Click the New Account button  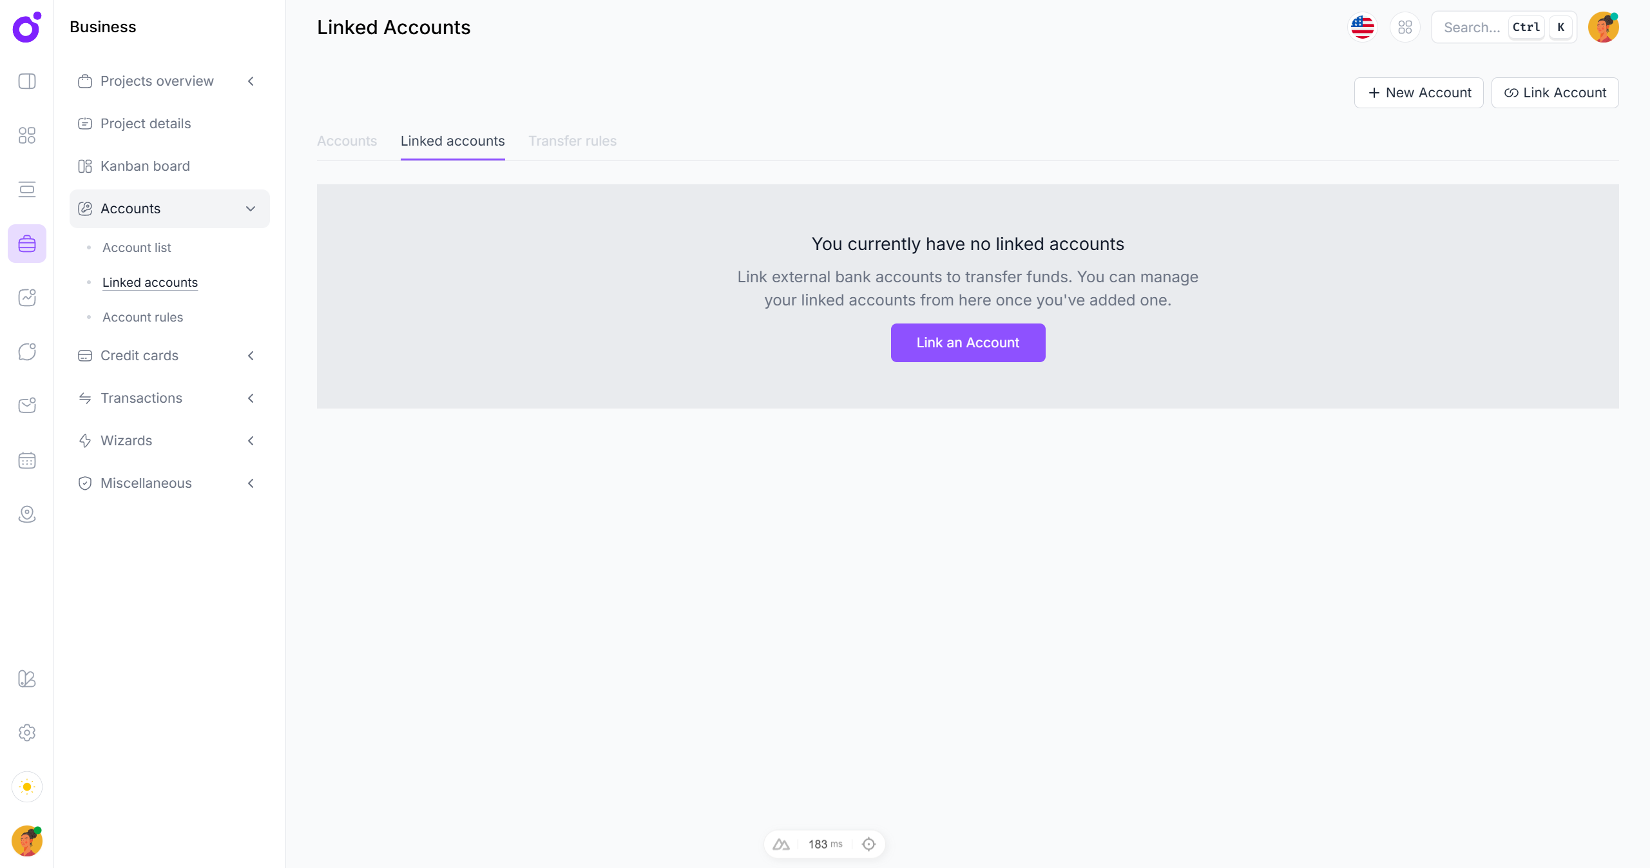tap(1419, 92)
